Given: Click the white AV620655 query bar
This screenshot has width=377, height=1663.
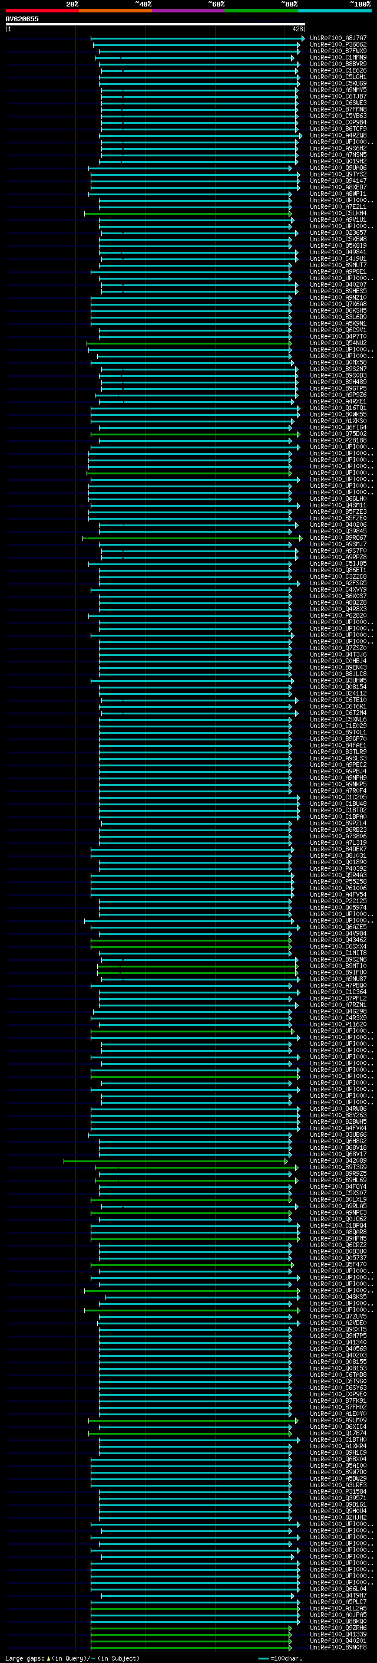Looking at the screenshot, I should 156,24.
